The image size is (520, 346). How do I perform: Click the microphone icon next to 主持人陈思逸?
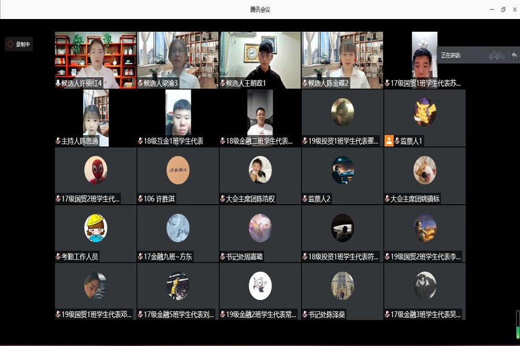tap(58, 140)
